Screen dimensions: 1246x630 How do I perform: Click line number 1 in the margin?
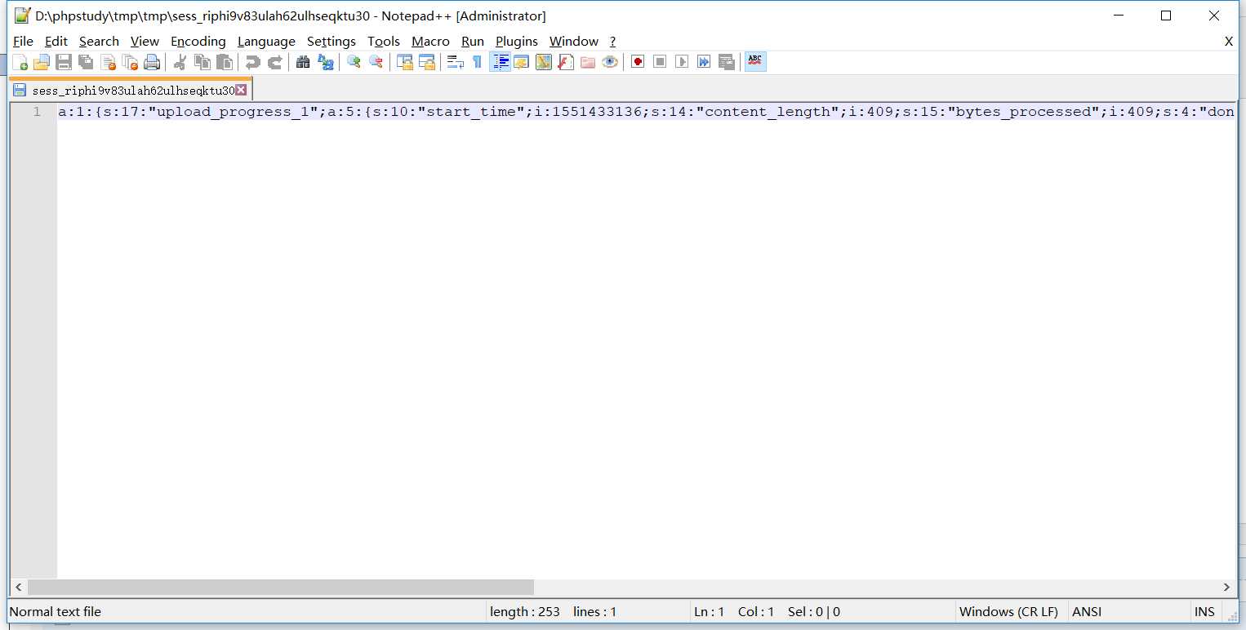(37, 112)
